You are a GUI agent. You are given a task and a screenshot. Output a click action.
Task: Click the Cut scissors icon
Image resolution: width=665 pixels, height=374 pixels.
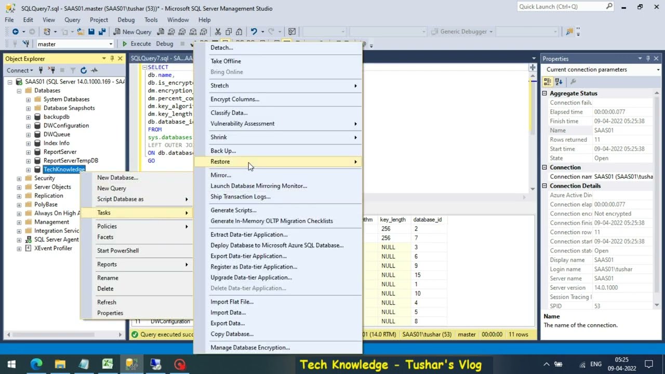tap(218, 32)
